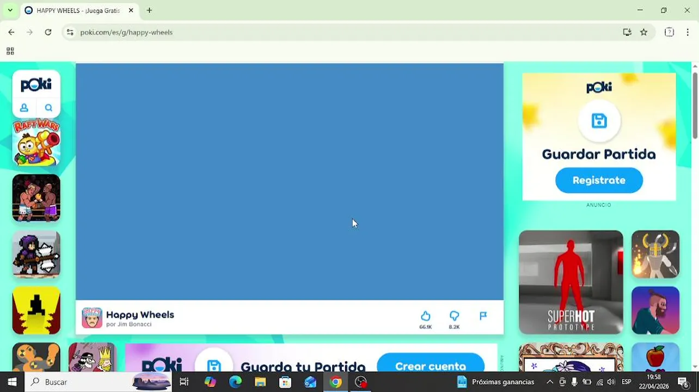Close the HAPPY WHEELS tab
This screenshot has height=392, width=699.
131,10
